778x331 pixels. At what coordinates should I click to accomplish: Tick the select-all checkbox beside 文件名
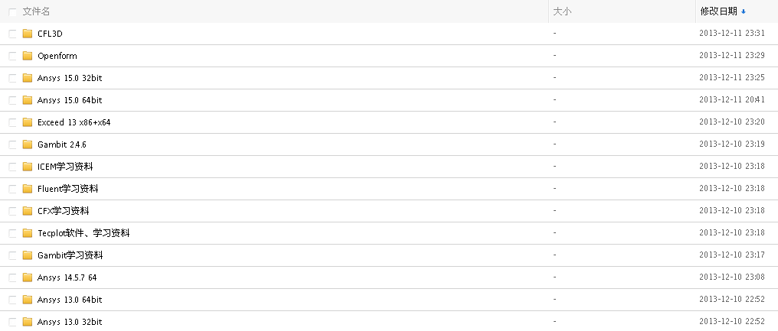12,12
